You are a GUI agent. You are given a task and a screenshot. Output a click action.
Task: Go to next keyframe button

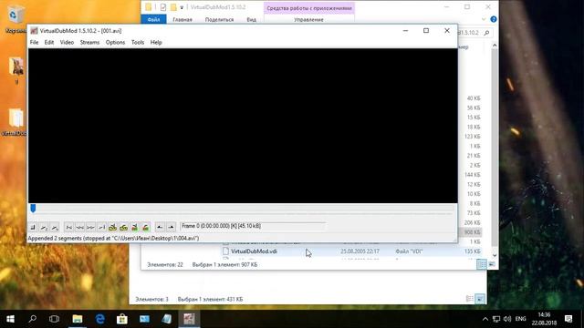pos(124,227)
